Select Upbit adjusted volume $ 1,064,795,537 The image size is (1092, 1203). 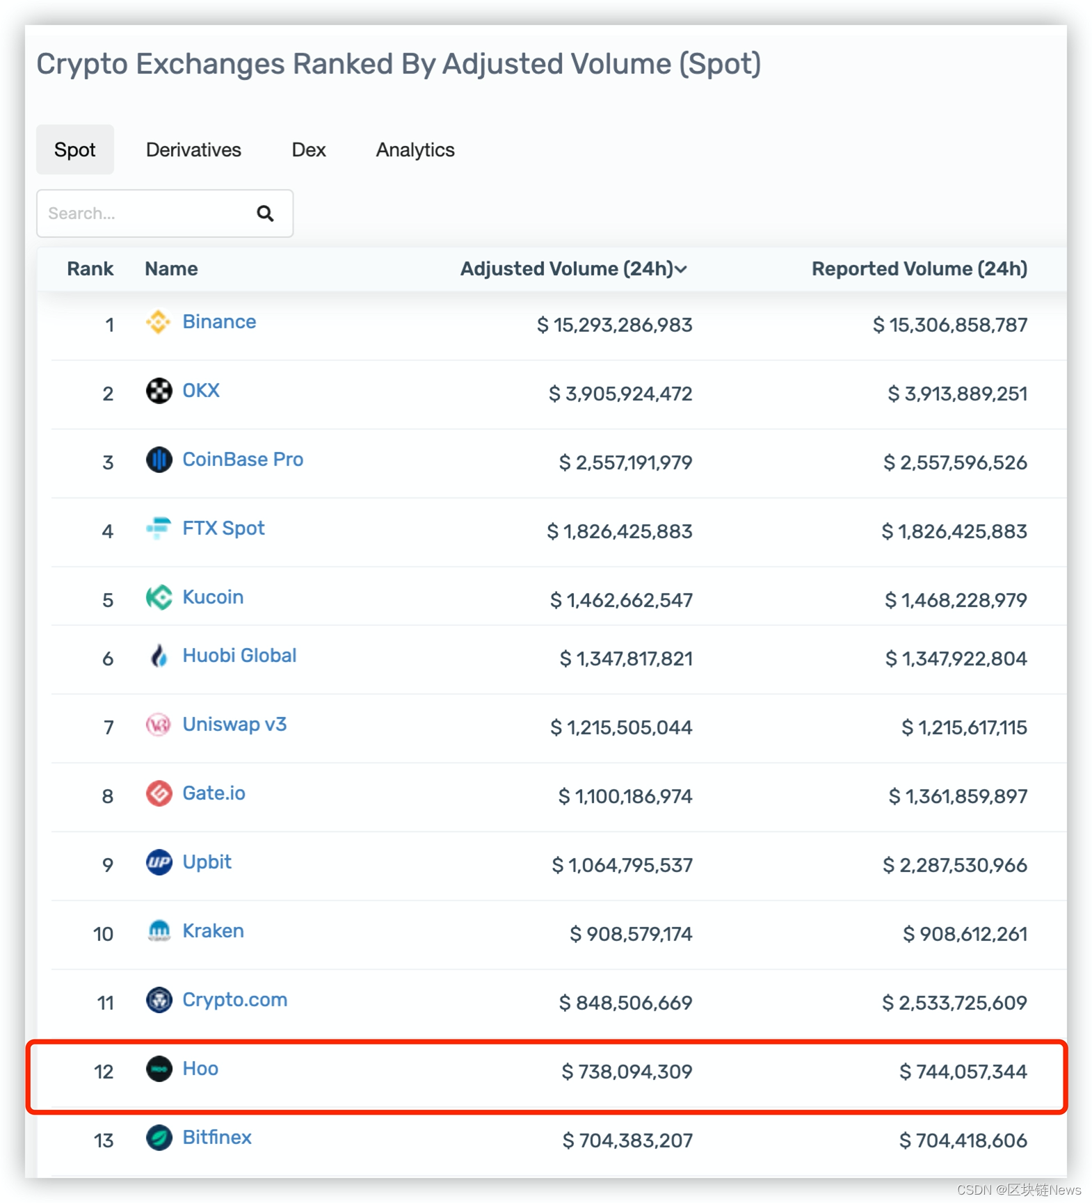(622, 865)
